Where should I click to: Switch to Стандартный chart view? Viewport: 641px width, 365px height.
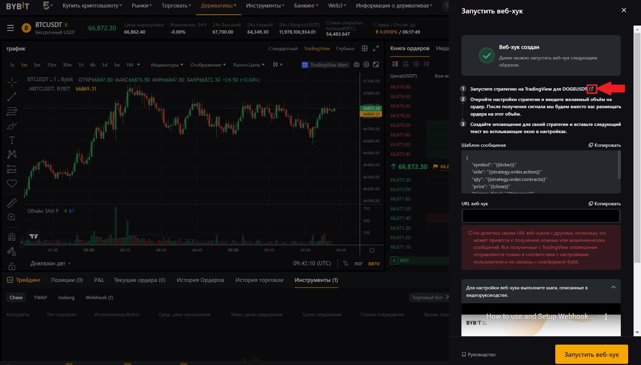coord(283,49)
